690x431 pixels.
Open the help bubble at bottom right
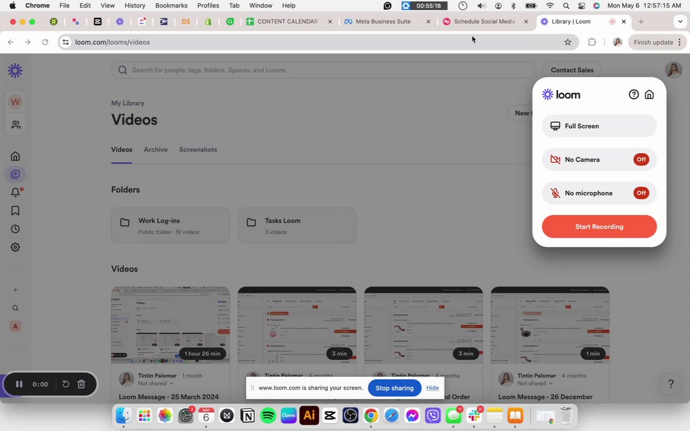click(x=671, y=384)
